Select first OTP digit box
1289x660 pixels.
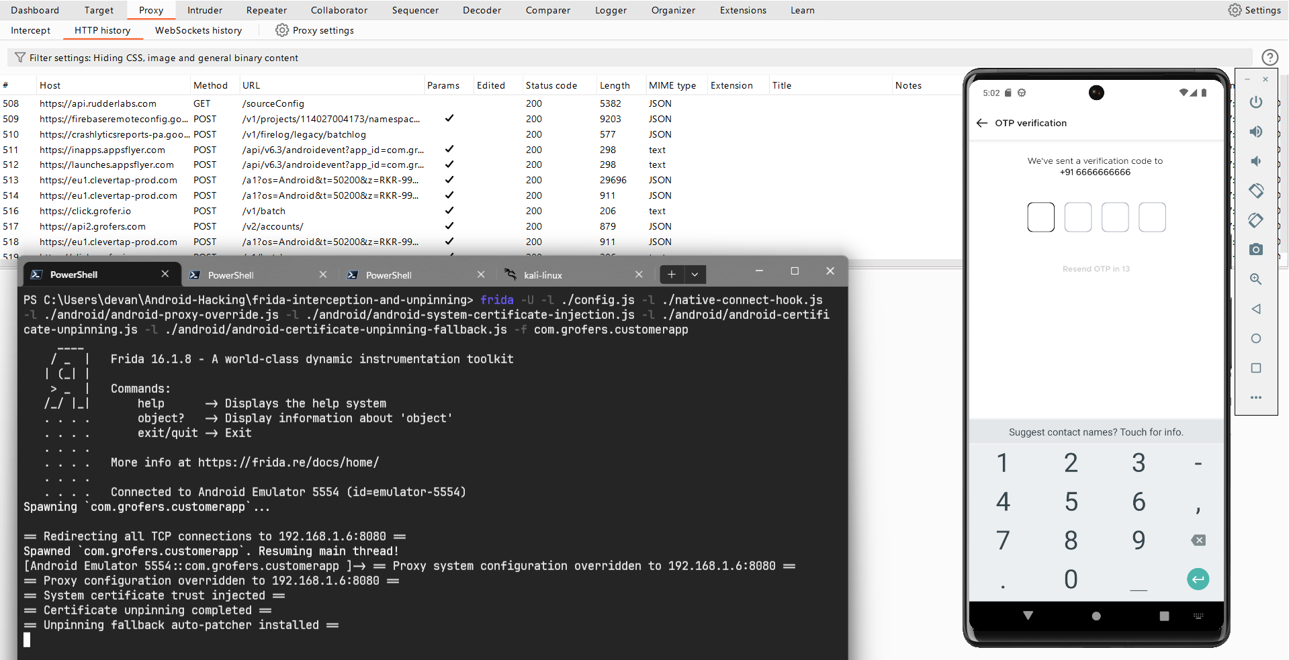[1040, 217]
